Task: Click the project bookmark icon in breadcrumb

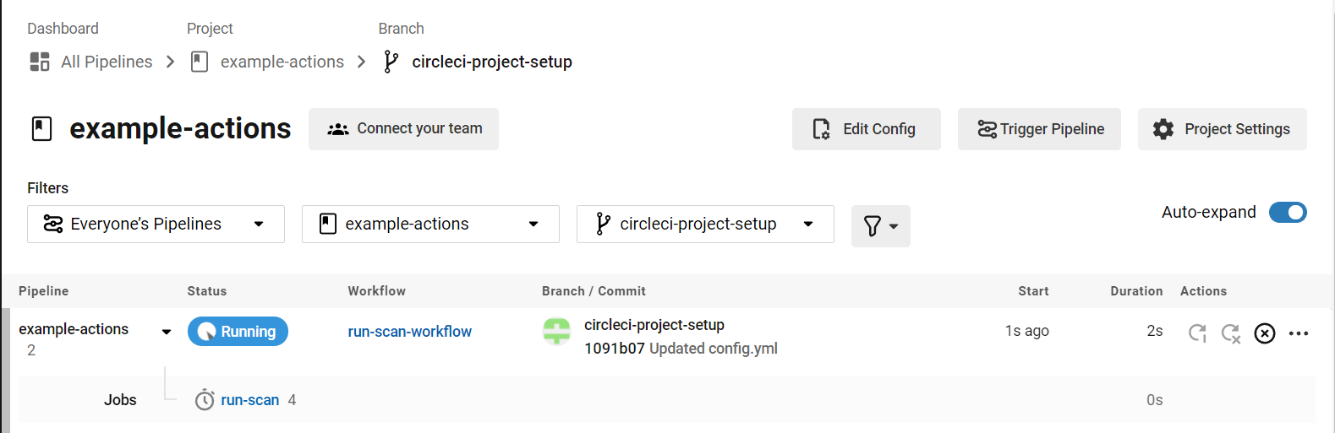Action: [x=200, y=62]
